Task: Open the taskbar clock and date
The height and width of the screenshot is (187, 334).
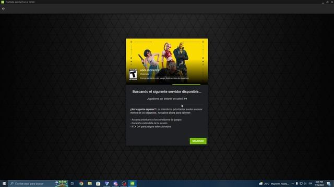Action: pos(319,183)
